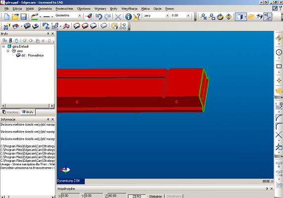Close the Informacje panel

tap(53, 119)
